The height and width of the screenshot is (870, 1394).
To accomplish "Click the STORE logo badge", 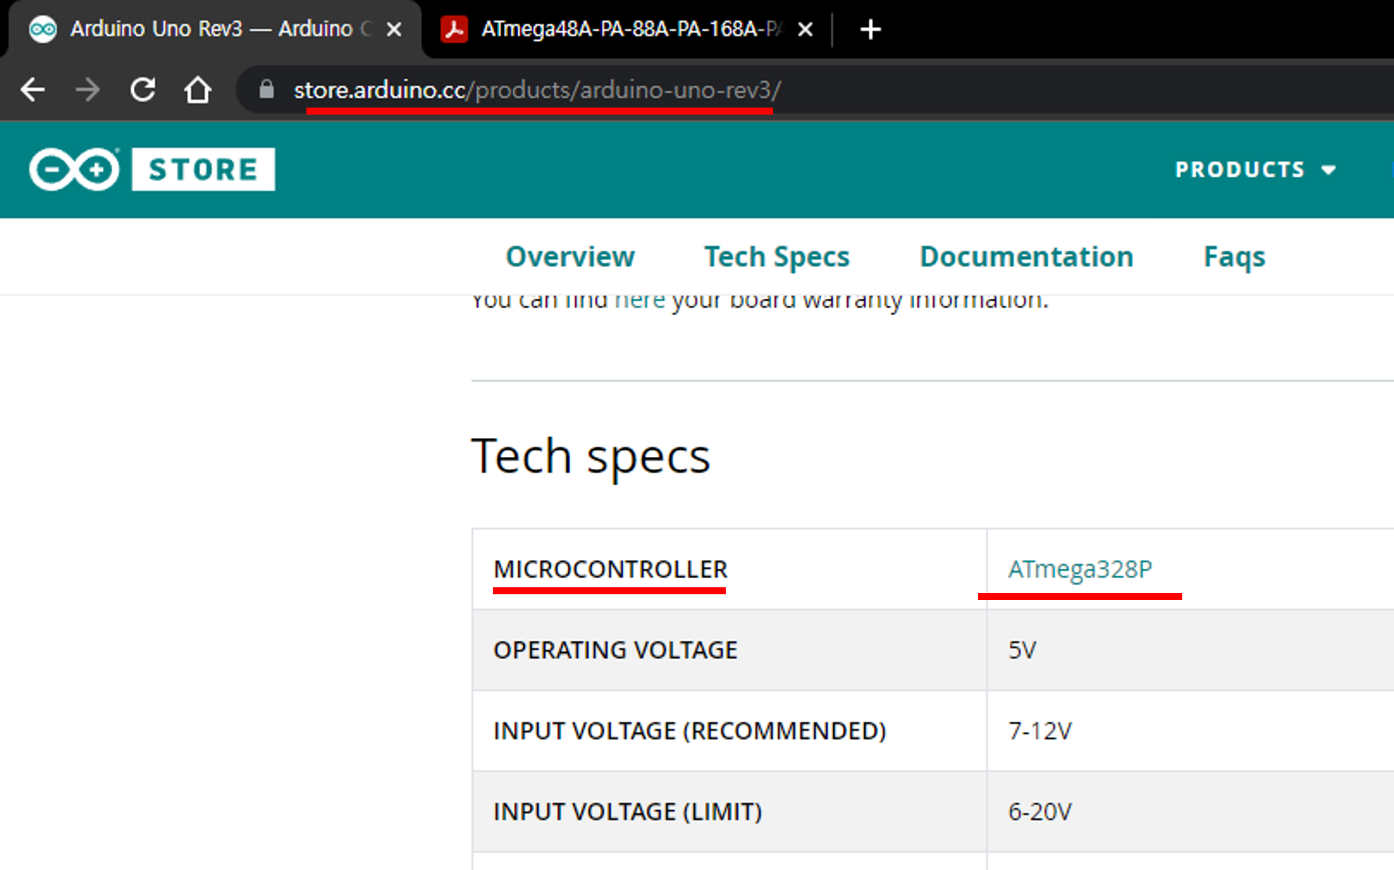I will tap(203, 169).
